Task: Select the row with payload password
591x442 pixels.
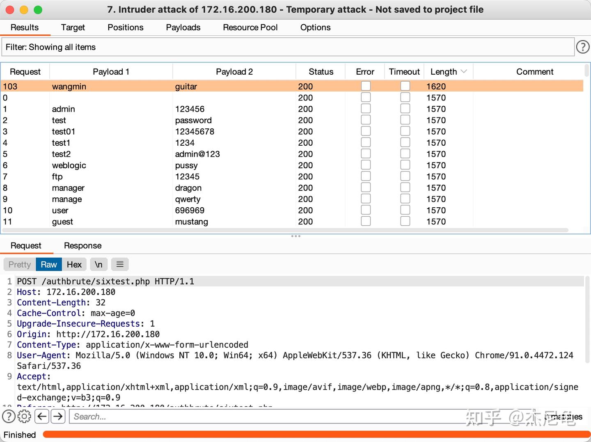Action: click(x=292, y=120)
